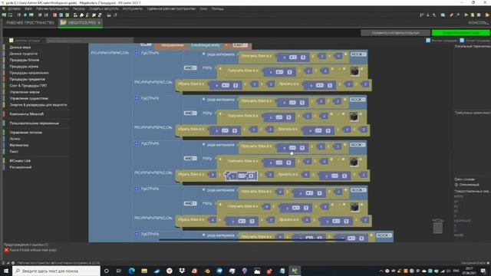491x276 pixels.
Task: Open gear mutator of first Если block
Action: tap(137, 53)
